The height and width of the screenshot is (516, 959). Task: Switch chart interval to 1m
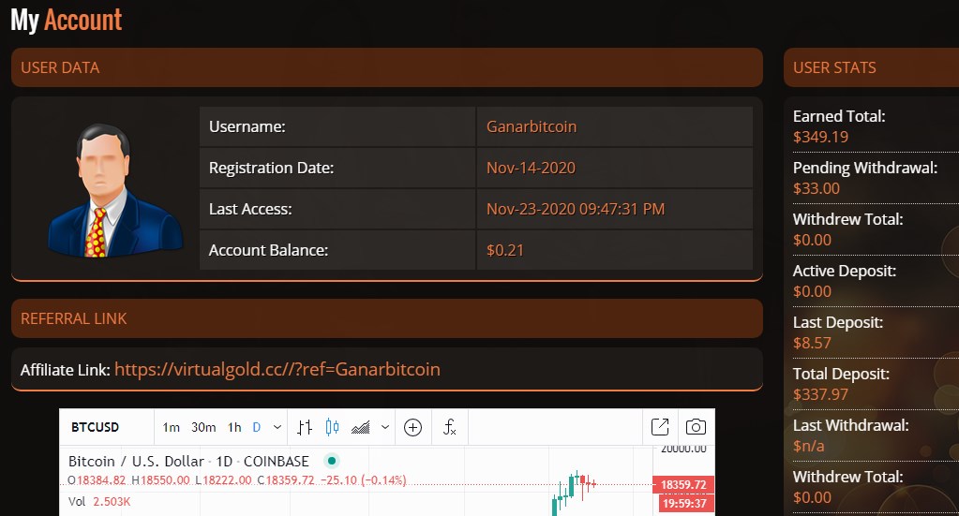pos(172,427)
